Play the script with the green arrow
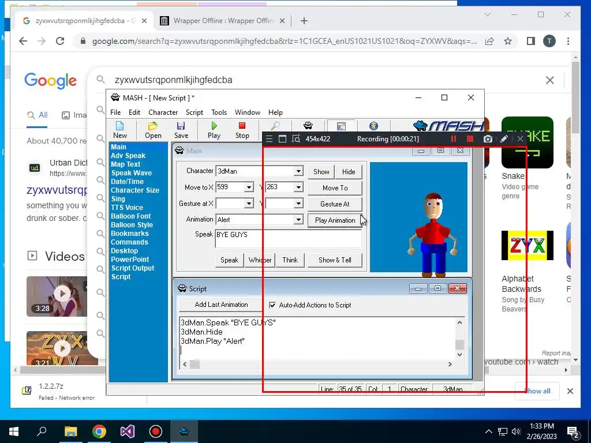 pyautogui.click(x=214, y=130)
